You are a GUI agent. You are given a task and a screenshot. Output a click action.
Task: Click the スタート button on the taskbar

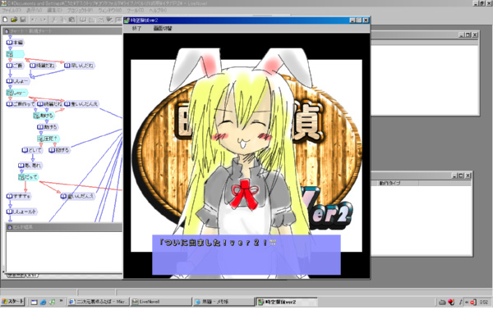(x=14, y=303)
